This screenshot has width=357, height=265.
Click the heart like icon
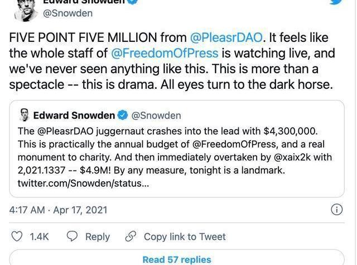tap(17, 236)
